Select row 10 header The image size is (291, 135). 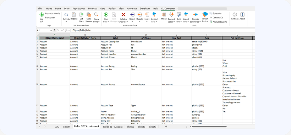pyautogui.click(x=37, y=78)
